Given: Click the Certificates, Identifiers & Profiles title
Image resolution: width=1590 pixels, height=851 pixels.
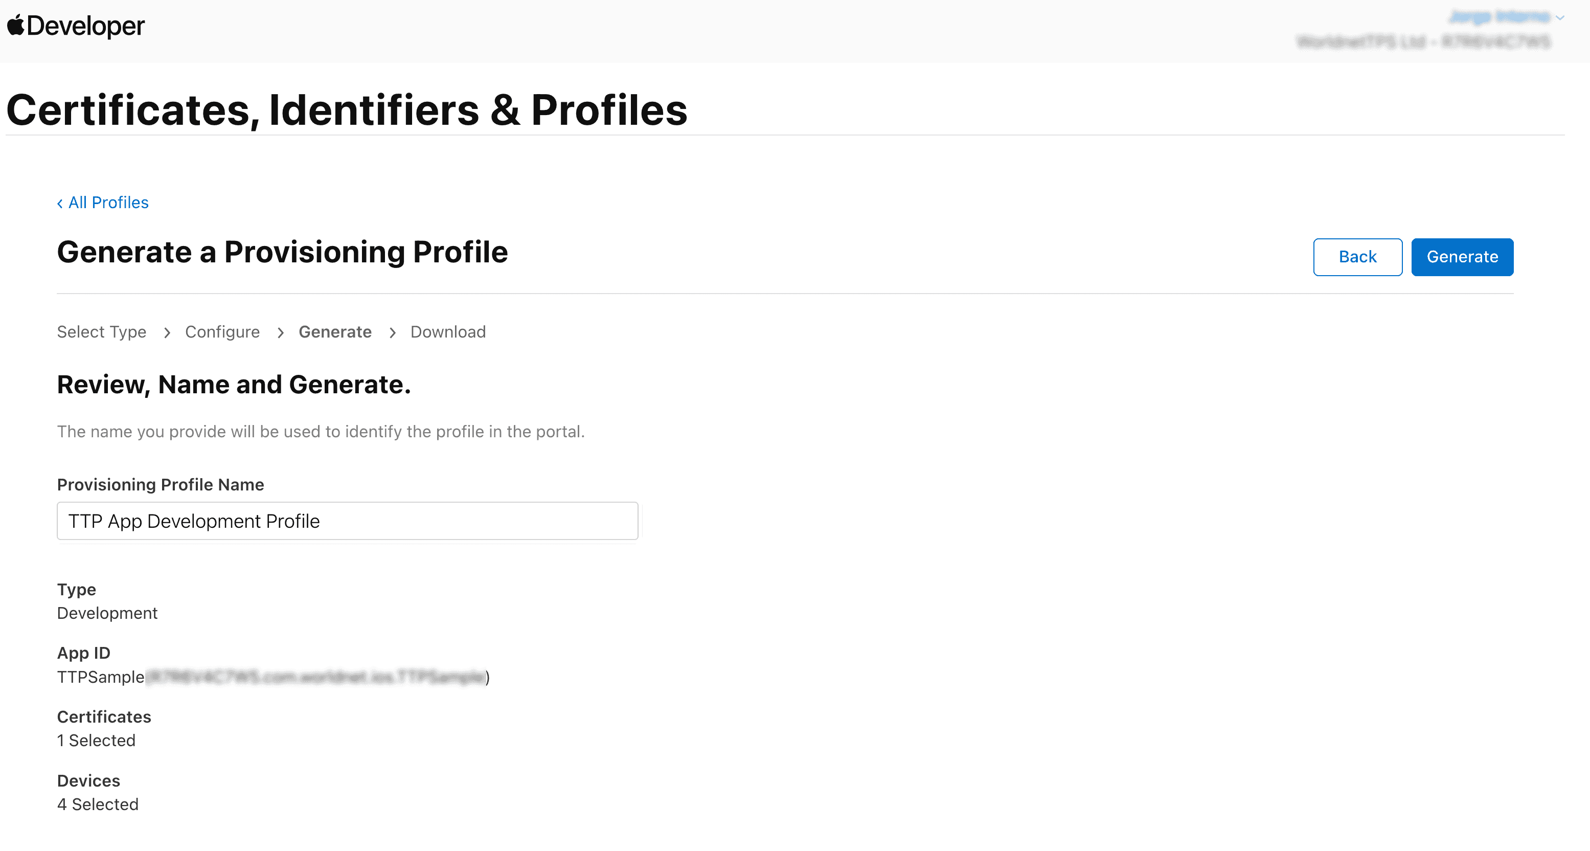Looking at the screenshot, I should pos(346,110).
